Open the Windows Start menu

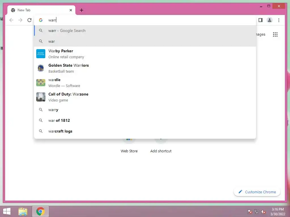coord(7,211)
